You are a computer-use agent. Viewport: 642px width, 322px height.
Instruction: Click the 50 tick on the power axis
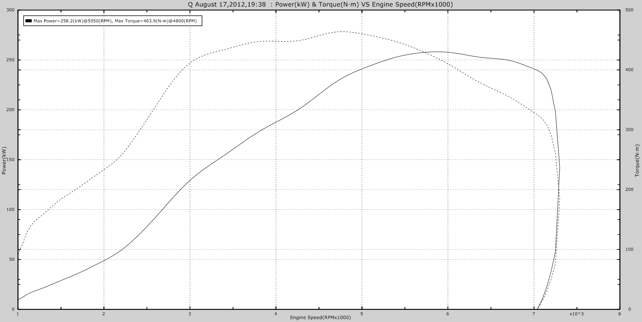coord(12,260)
